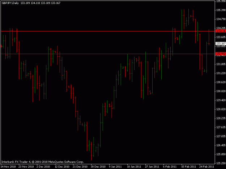
Task: Click the date label 27 Jan 2011
Action: (x=152, y=166)
